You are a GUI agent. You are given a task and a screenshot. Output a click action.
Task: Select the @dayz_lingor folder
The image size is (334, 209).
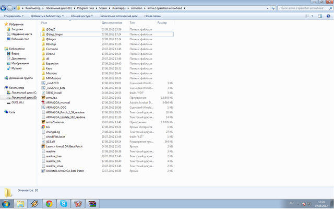[107, 34]
